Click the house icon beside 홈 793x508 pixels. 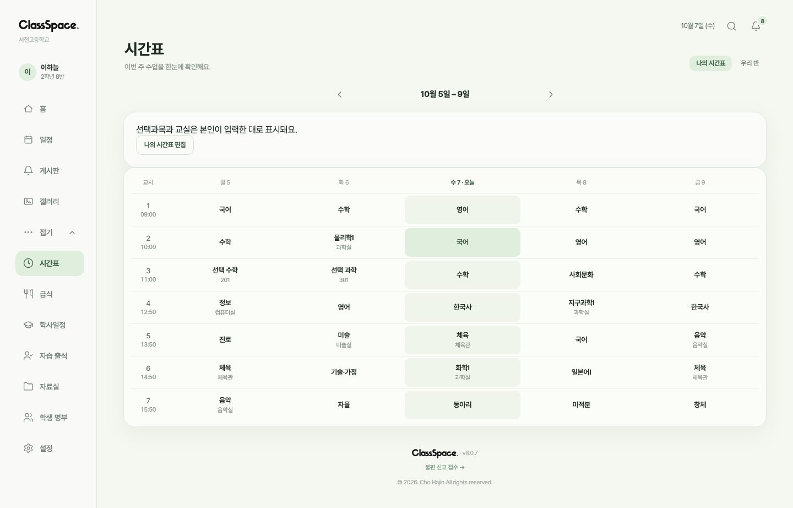tap(28, 109)
